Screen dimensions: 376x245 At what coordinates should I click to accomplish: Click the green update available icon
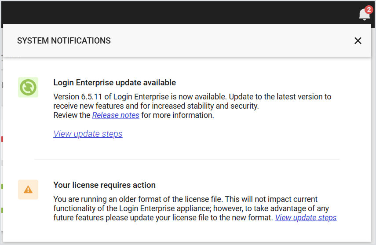[28, 88]
